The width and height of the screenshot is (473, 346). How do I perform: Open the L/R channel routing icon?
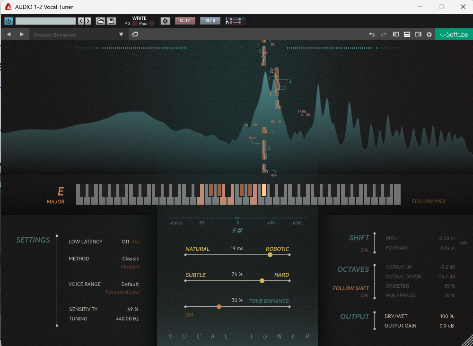pos(235,21)
